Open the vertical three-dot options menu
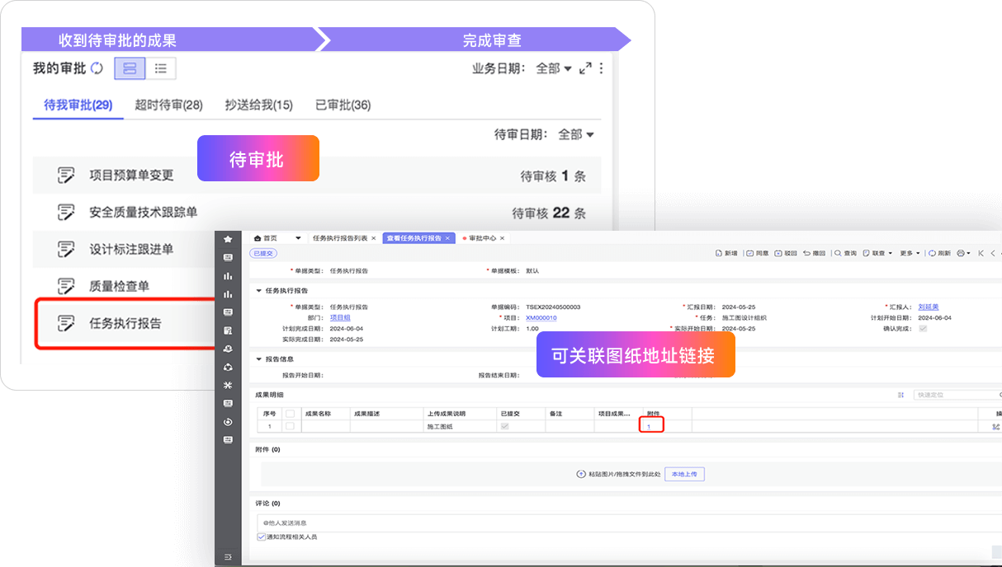 point(602,68)
